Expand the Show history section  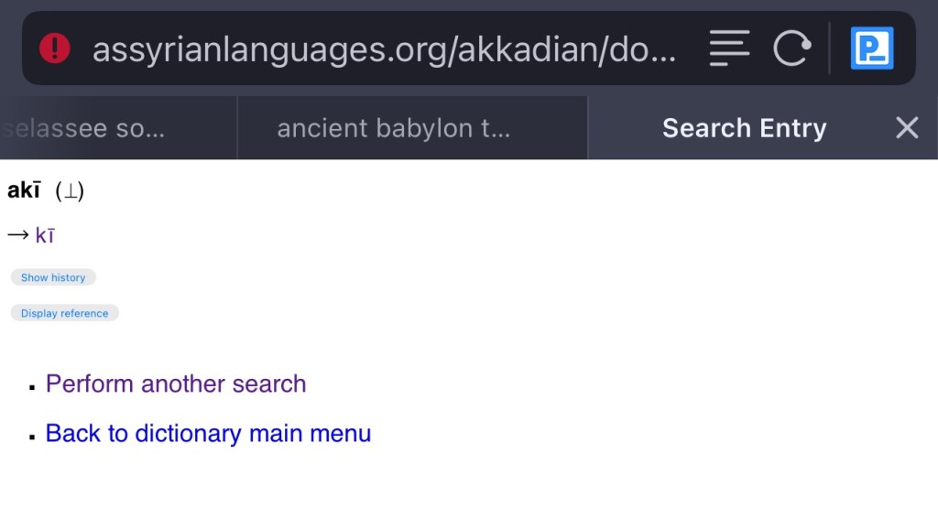53,277
